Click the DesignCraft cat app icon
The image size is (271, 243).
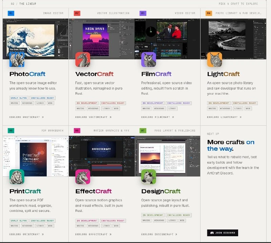[x=149, y=177]
